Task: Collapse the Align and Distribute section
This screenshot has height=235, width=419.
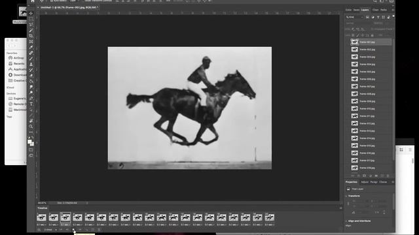Action: 346,221
